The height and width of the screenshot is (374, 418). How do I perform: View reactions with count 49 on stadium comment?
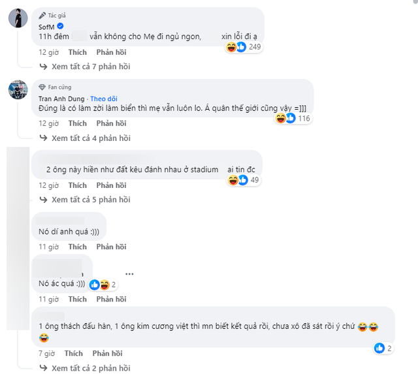tap(244, 179)
